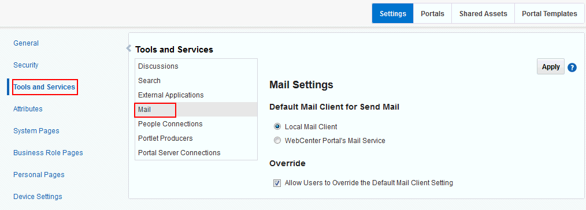
Task: Toggle Allow Users to Override checkbox
Action: 277,183
